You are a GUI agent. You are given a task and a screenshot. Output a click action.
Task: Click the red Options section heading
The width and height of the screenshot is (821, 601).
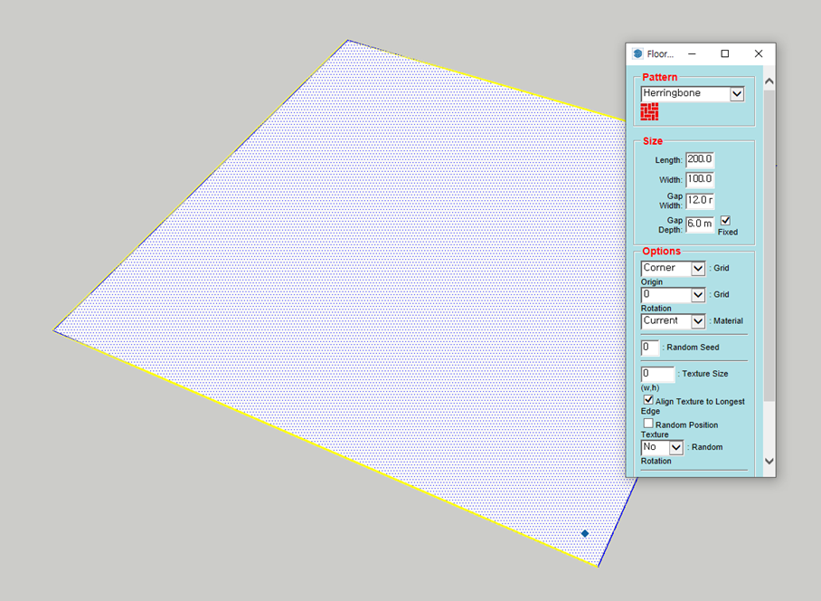661,251
